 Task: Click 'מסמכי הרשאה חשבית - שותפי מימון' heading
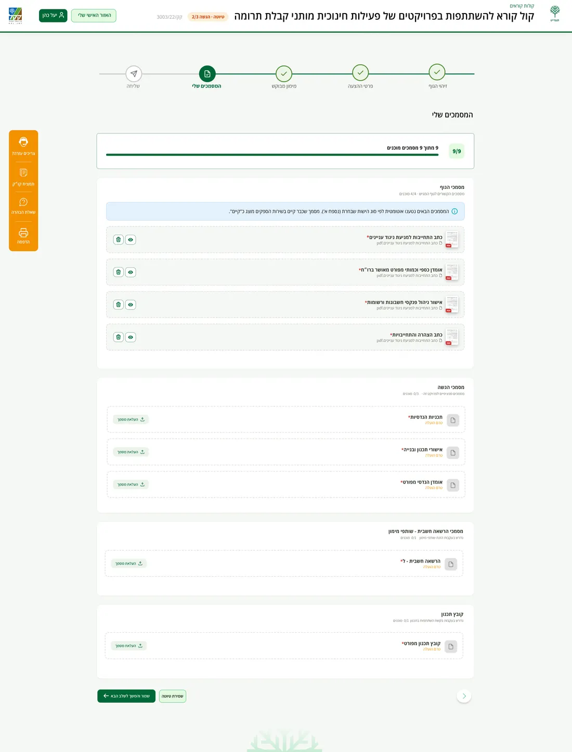(x=425, y=531)
